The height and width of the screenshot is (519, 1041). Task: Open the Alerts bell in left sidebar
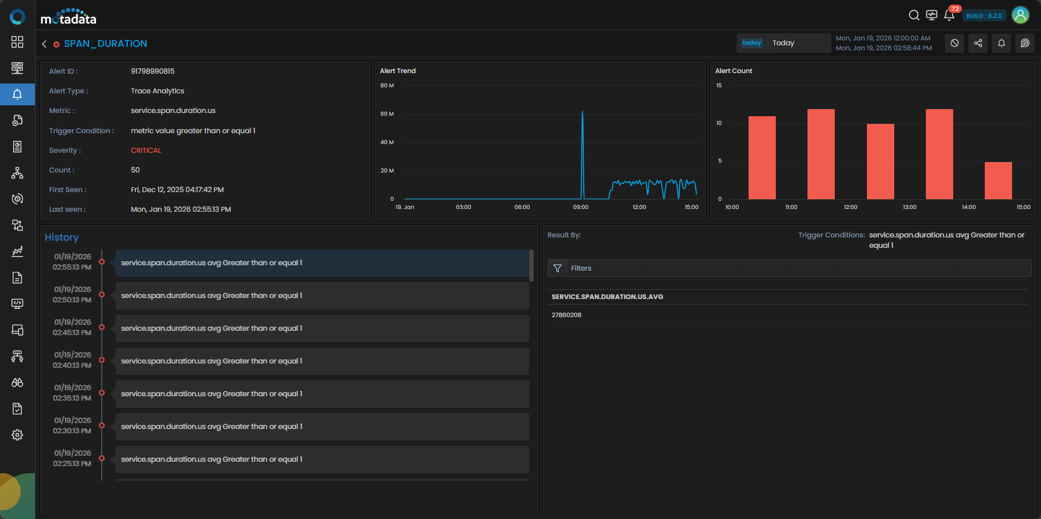click(17, 94)
